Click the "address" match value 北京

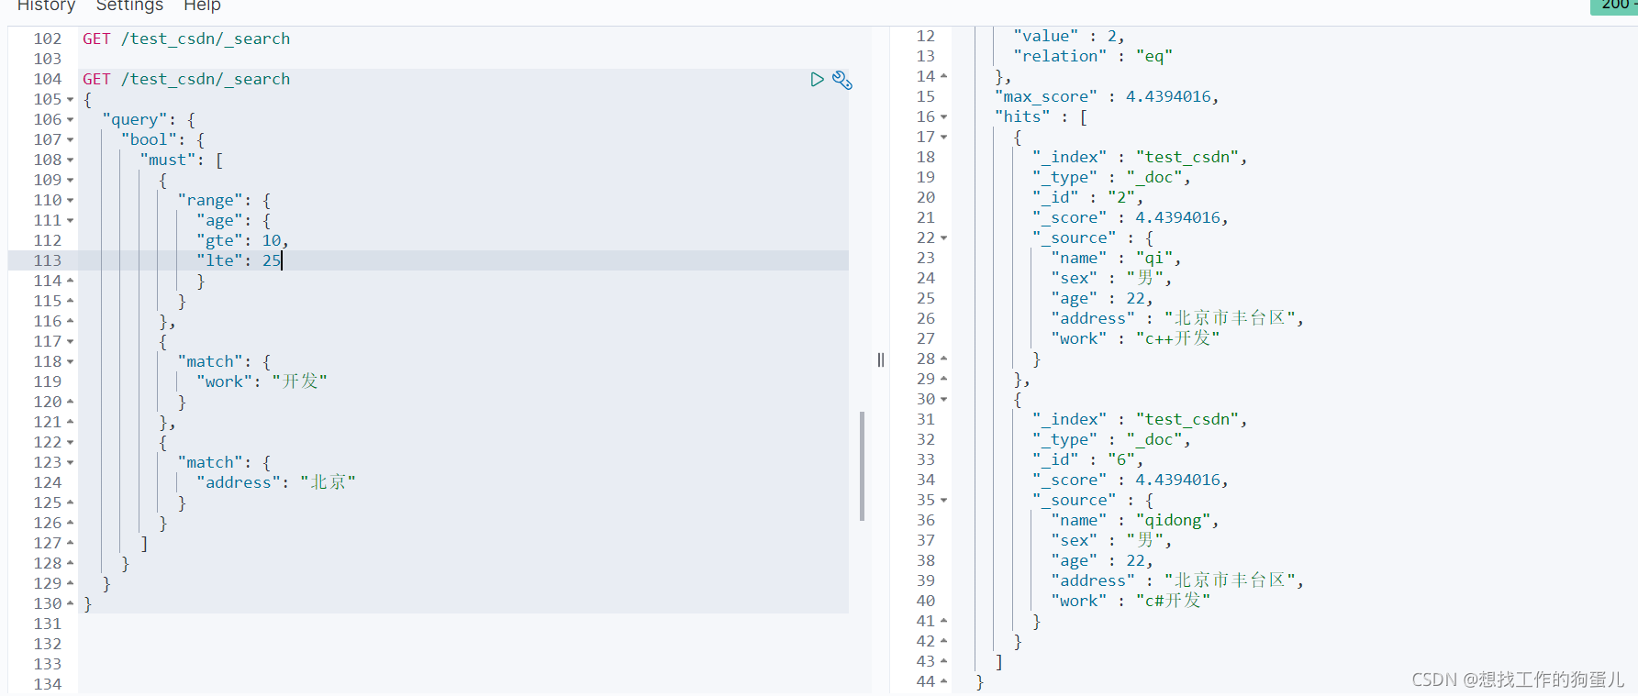[328, 482]
